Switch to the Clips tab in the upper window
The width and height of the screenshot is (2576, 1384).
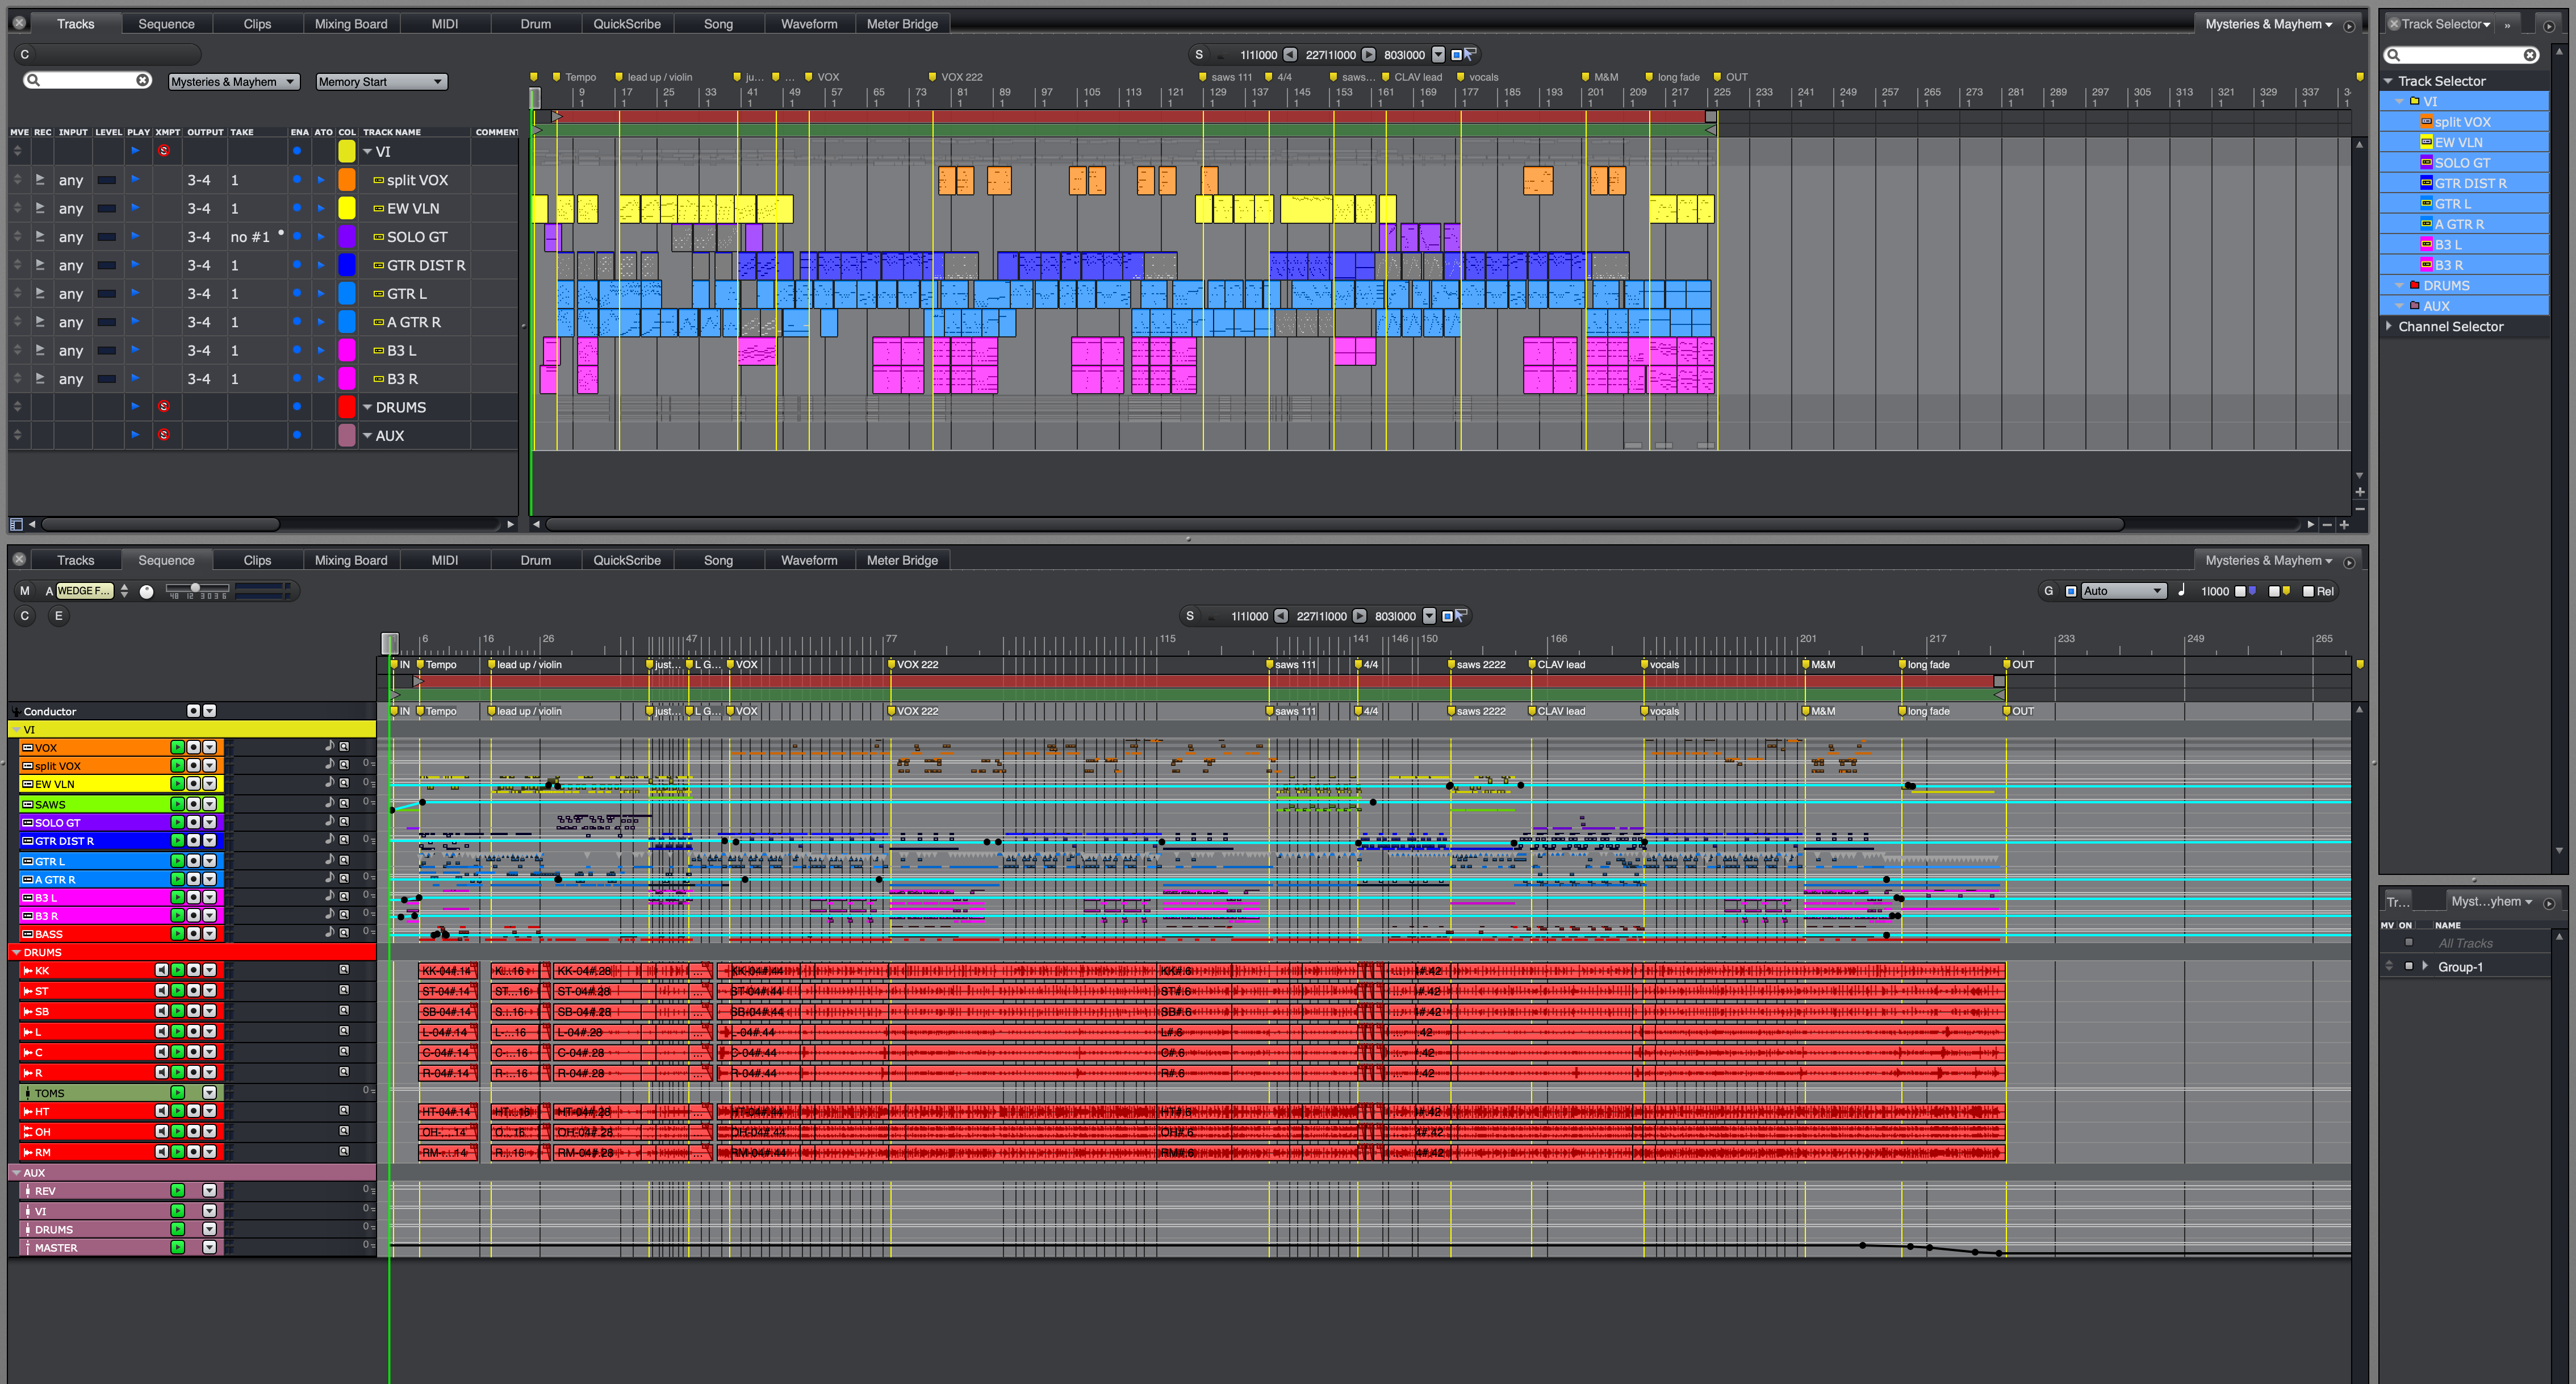257,24
